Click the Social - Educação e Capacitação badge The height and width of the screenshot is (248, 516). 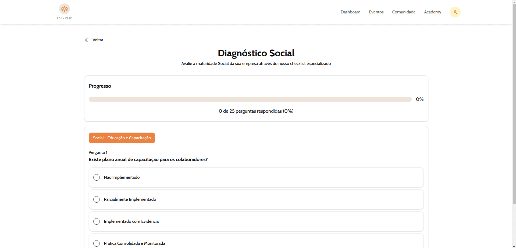click(122, 138)
